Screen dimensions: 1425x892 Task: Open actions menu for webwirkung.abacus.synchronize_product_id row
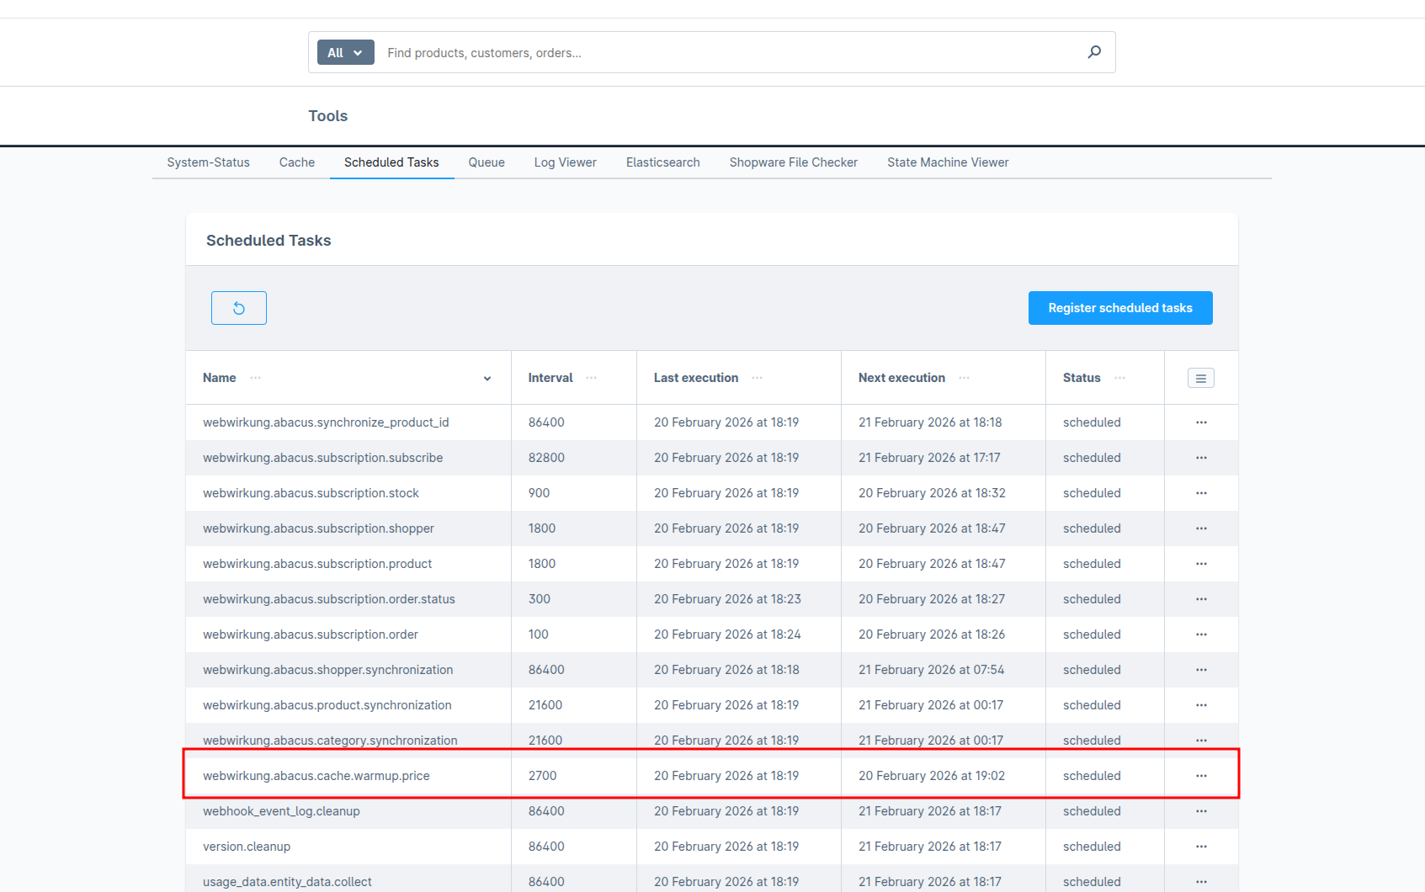point(1200,422)
